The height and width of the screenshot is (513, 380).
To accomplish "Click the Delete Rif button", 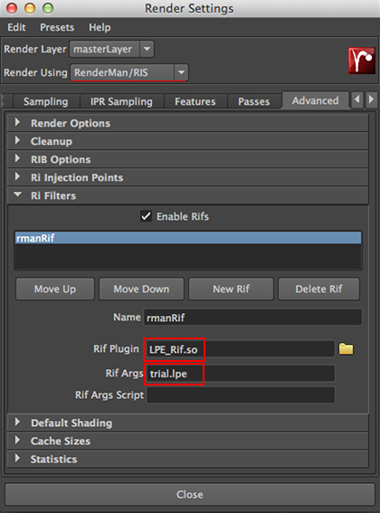I will coord(318,289).
